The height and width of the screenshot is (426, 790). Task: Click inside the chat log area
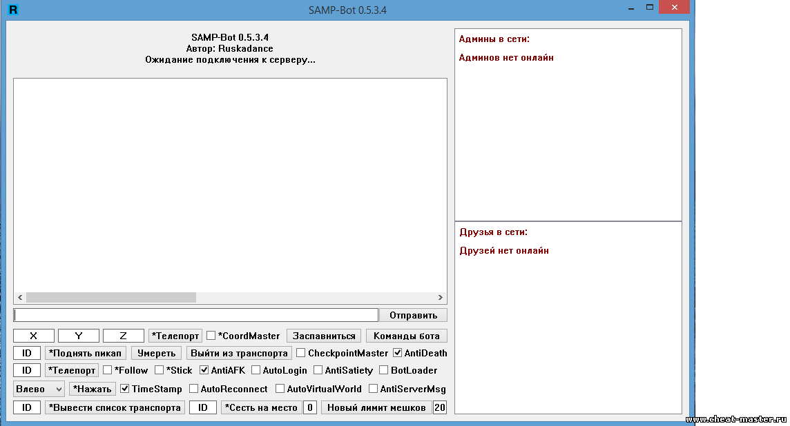230,185
